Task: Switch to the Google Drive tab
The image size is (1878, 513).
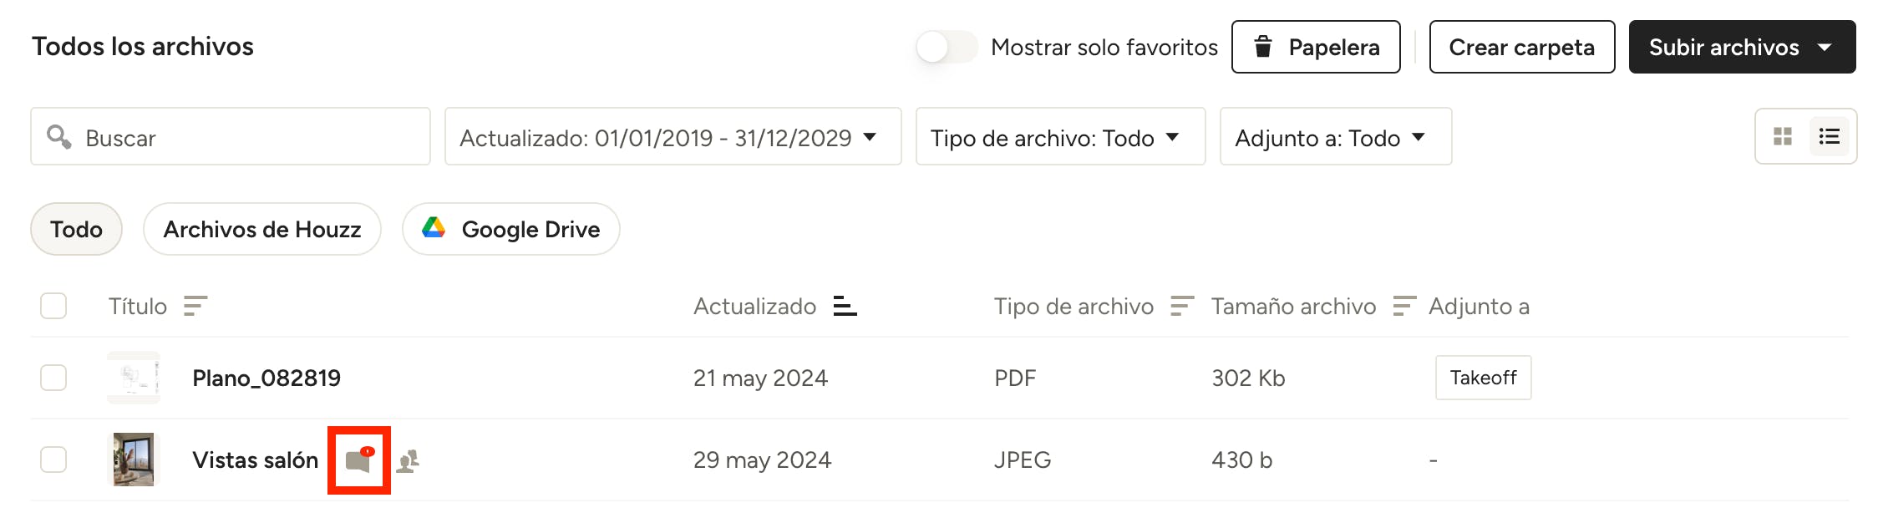Action: coord(510,229)
